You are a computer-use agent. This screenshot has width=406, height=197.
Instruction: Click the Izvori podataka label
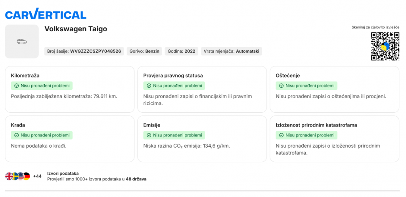tap(63, 173)
